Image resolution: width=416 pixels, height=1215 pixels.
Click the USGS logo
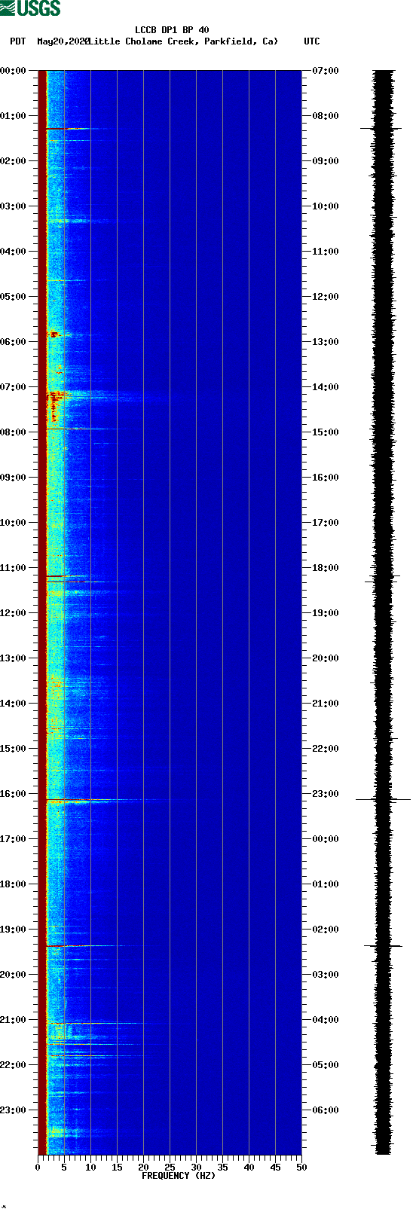click(30, 8)
